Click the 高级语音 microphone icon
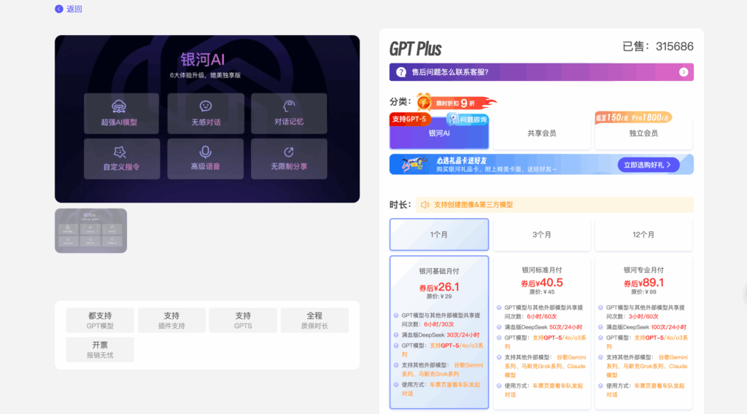Screen dimensions: 747x414 point(206,152)
